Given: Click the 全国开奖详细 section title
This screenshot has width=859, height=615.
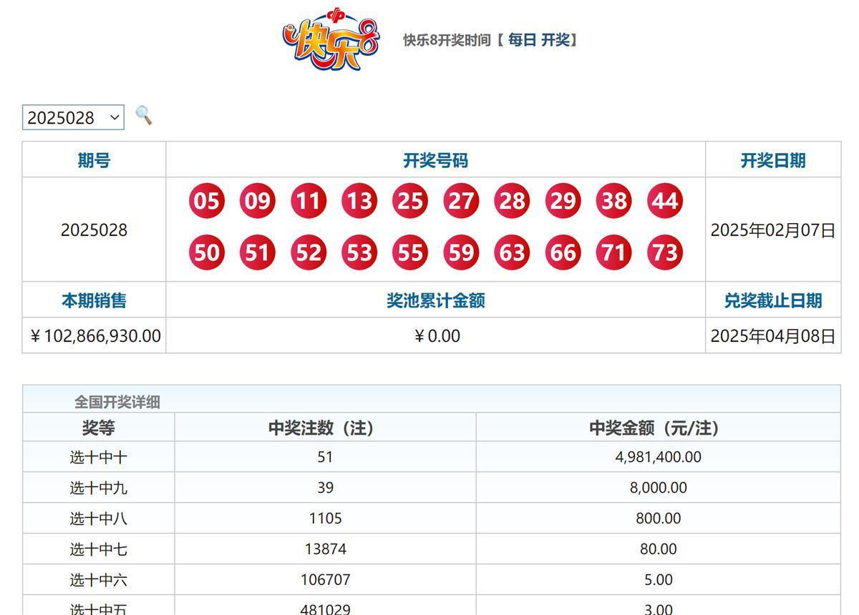Looking at the screenshot, I should click(x=117, y=402).
